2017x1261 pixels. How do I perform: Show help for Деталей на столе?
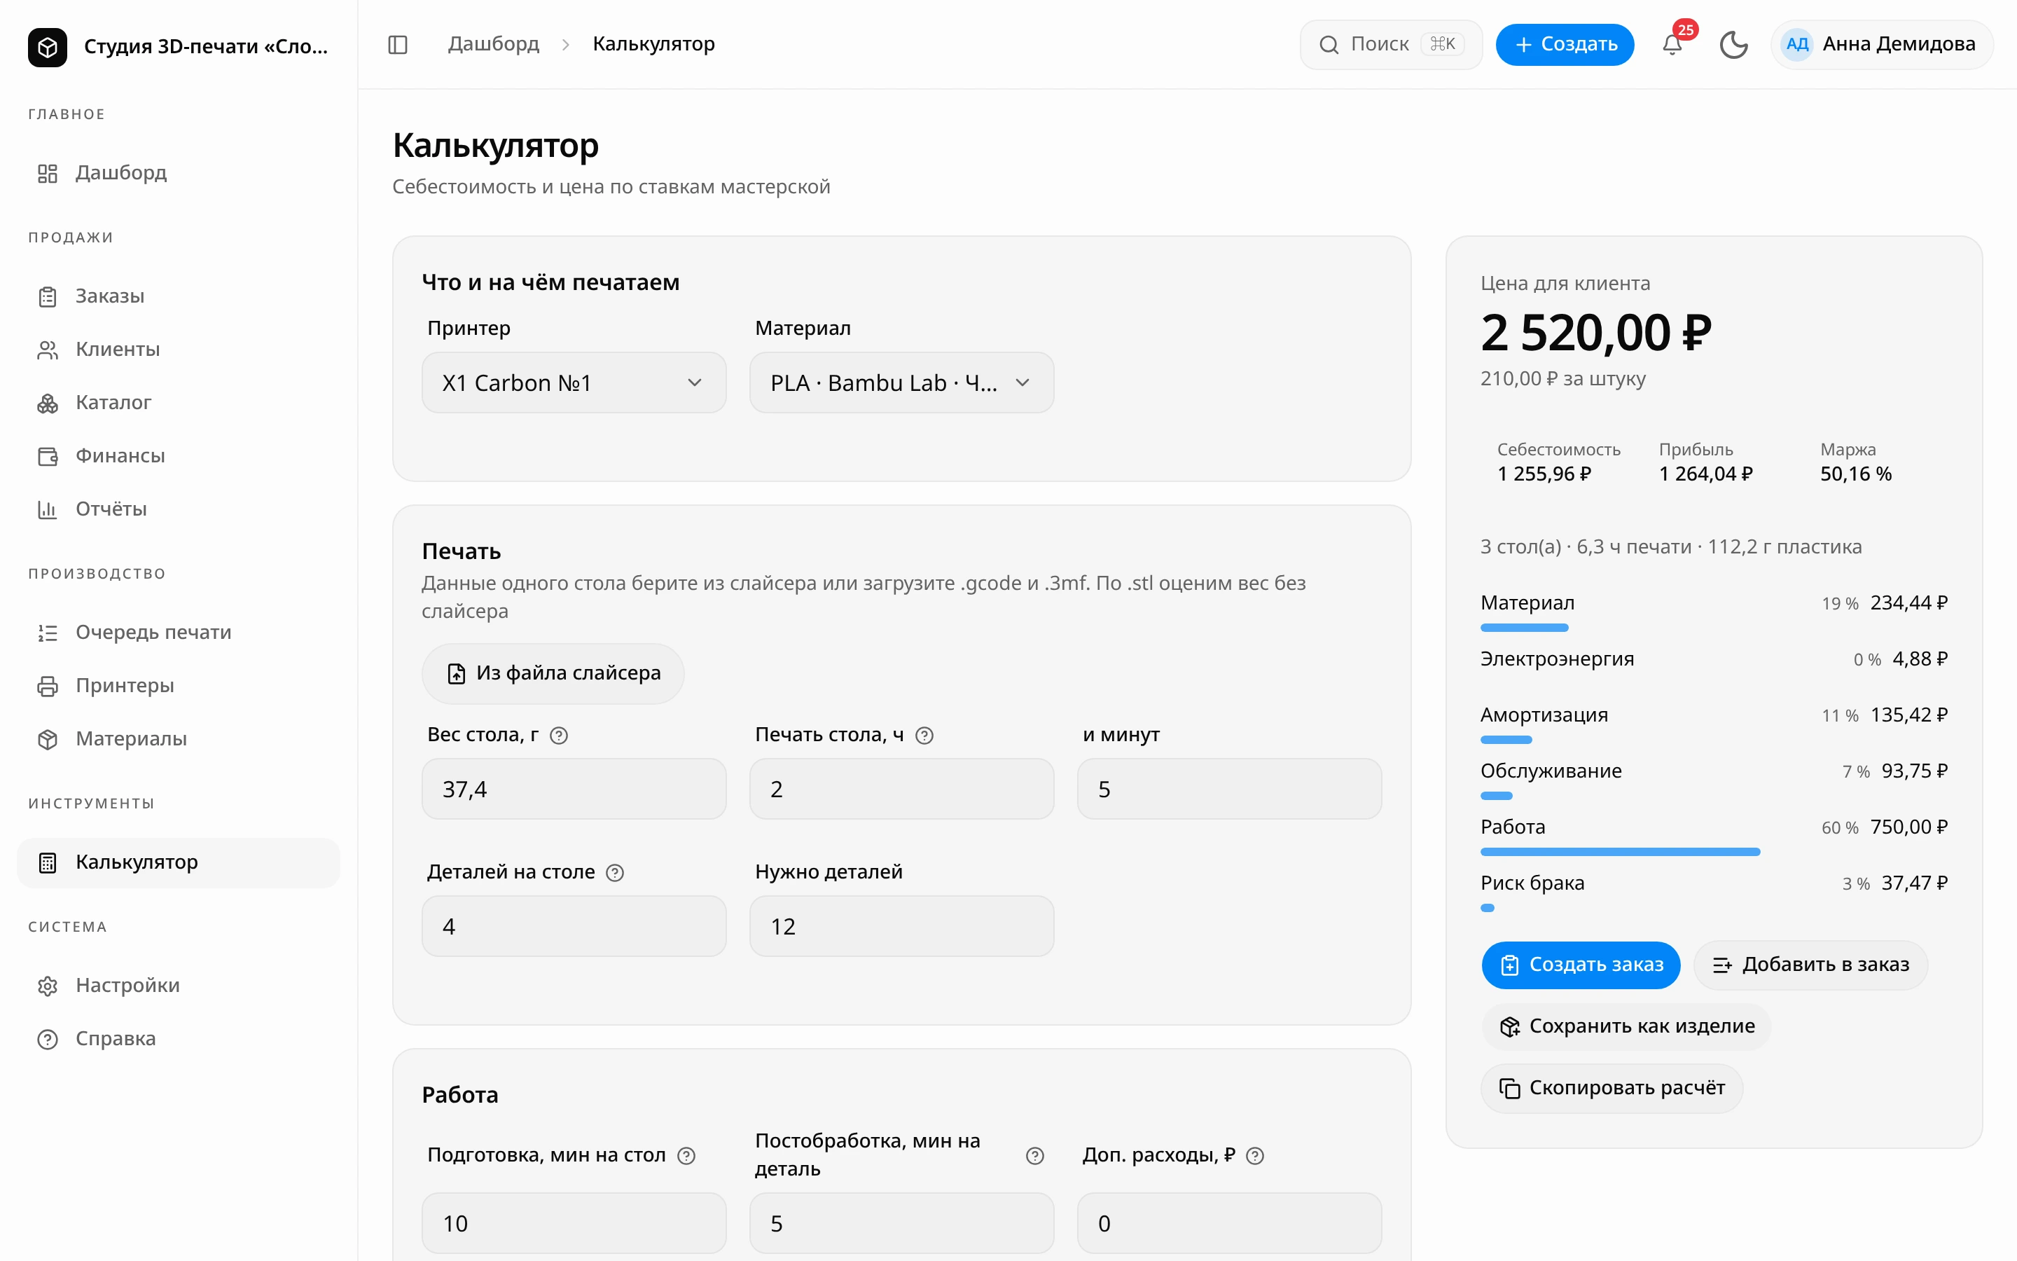pyautogui.click(x=615, y=873)
